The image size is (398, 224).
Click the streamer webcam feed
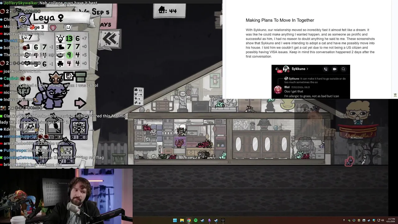[66, 196]
